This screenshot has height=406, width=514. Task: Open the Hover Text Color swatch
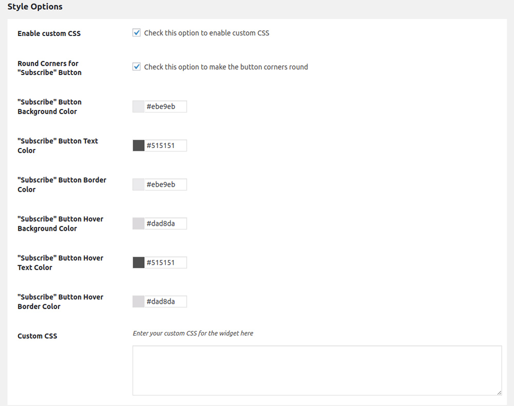[138, 263]
